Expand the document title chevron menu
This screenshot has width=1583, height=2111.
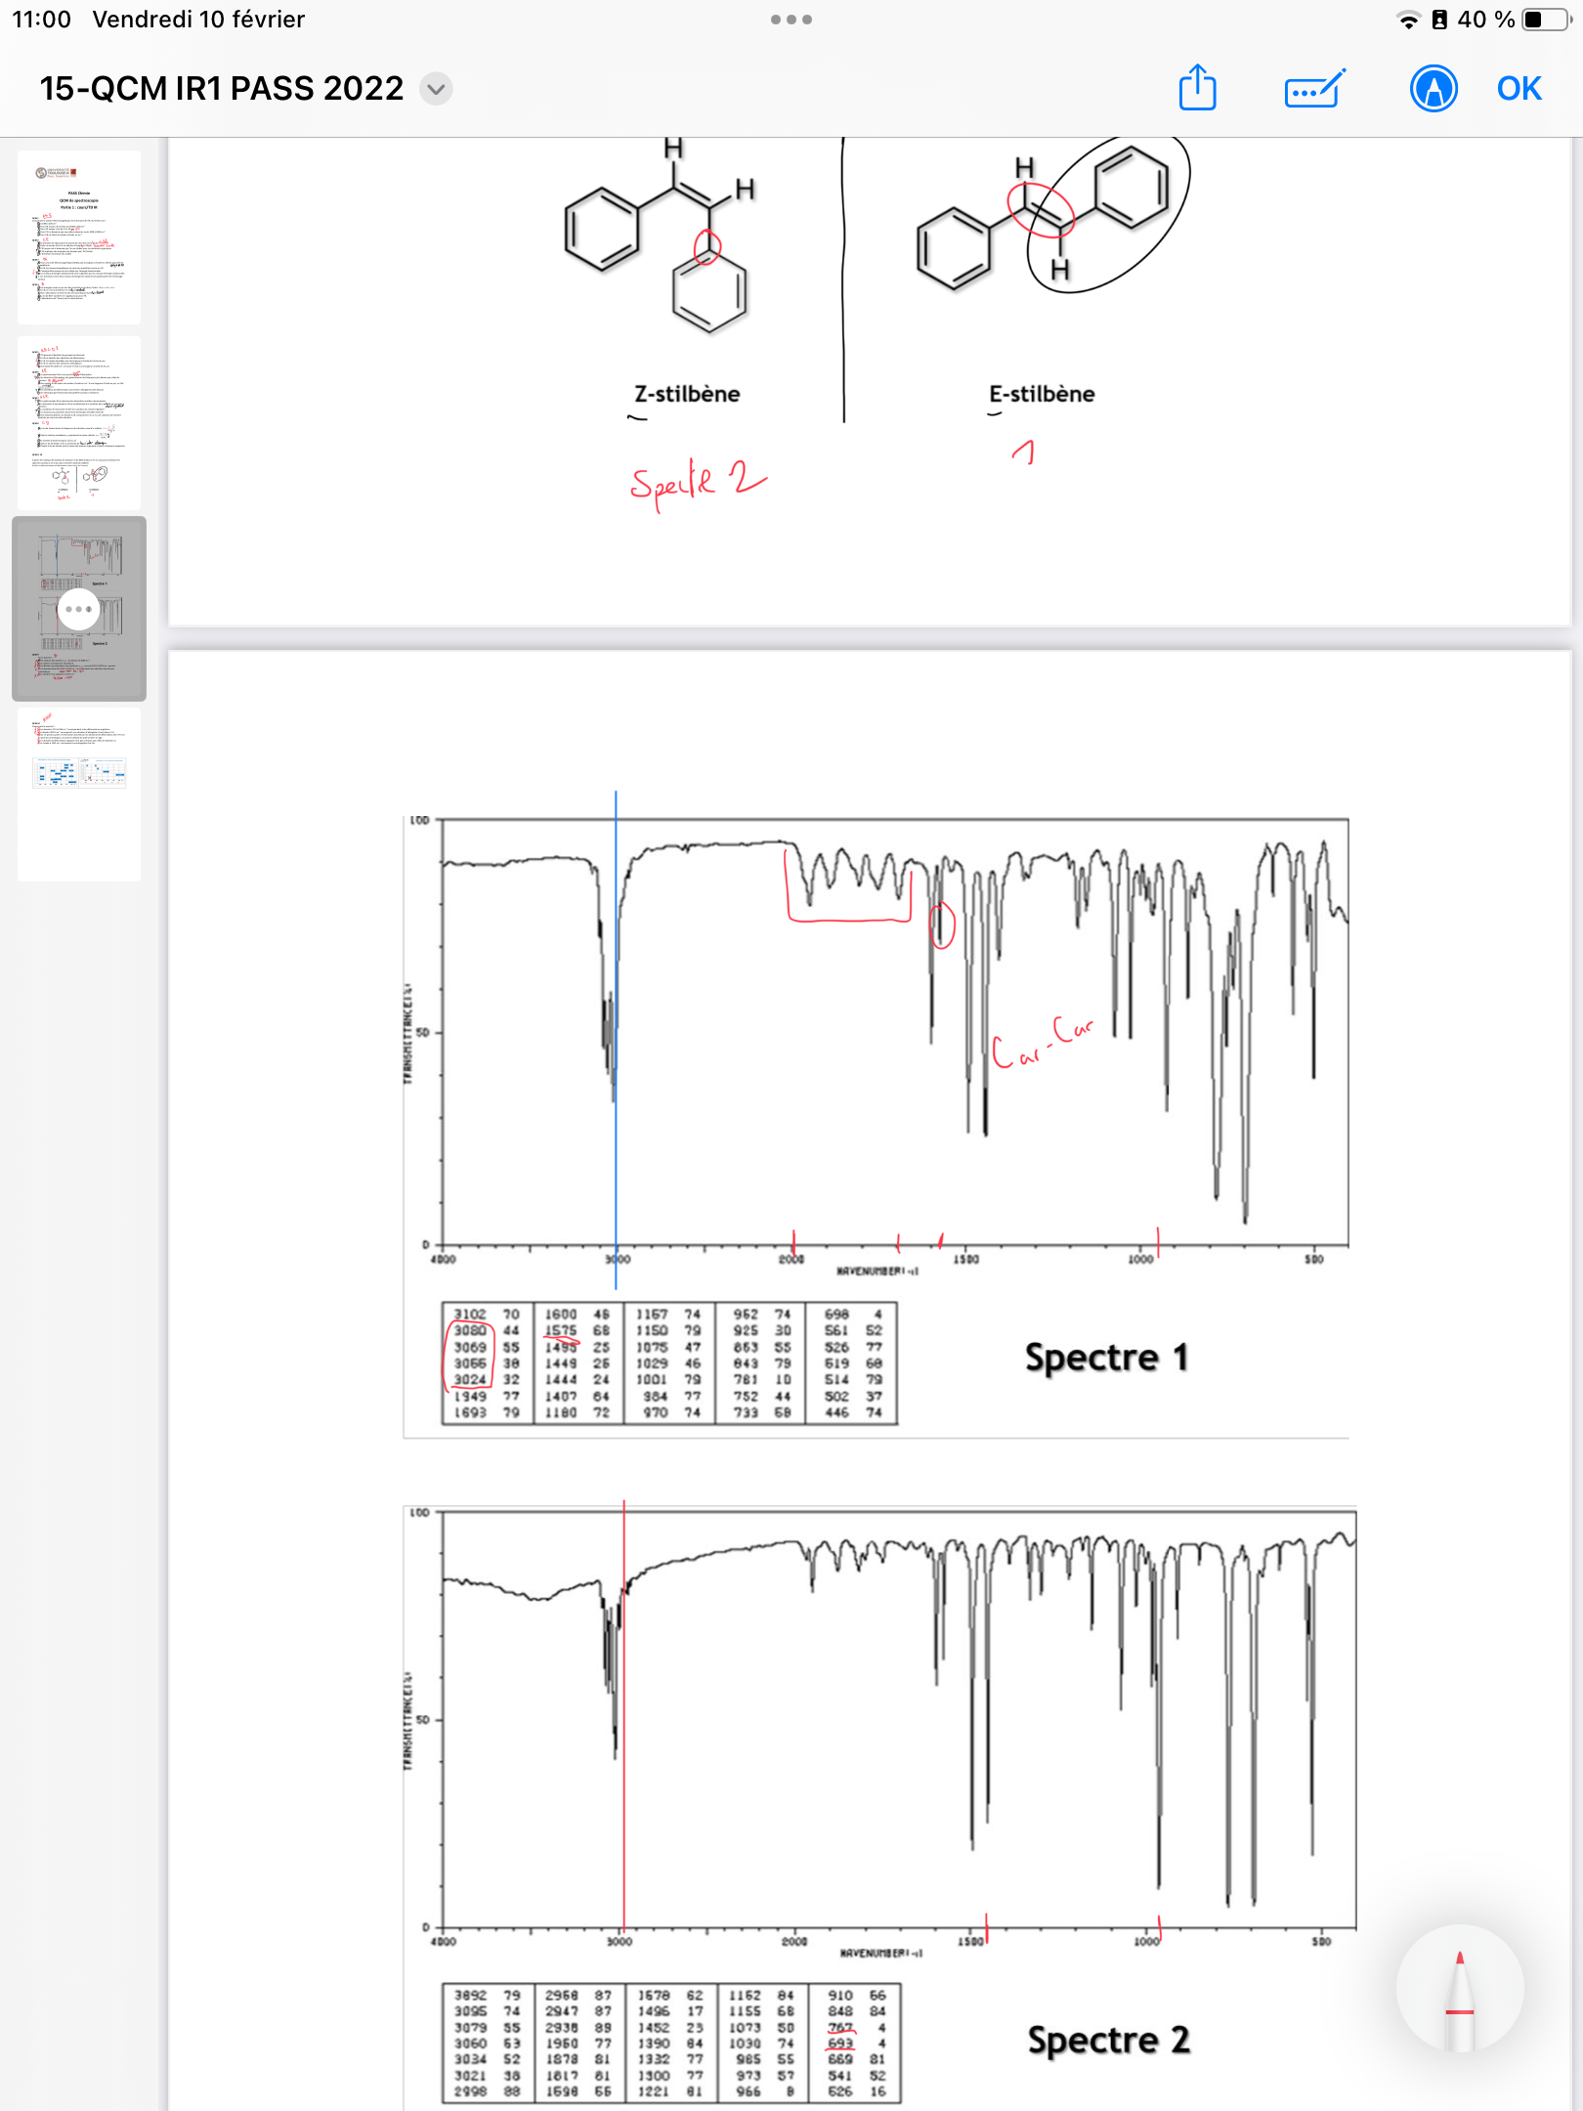click(436, 89)
